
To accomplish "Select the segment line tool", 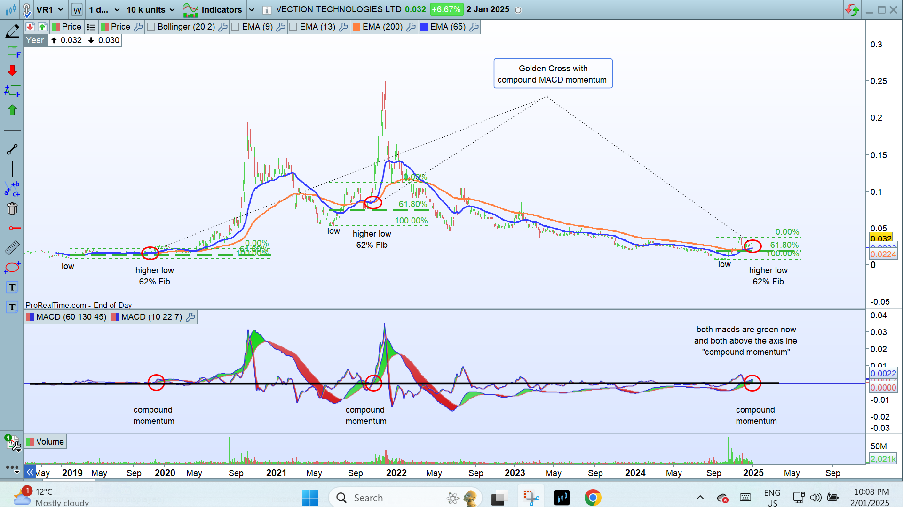I will point(12,149).
